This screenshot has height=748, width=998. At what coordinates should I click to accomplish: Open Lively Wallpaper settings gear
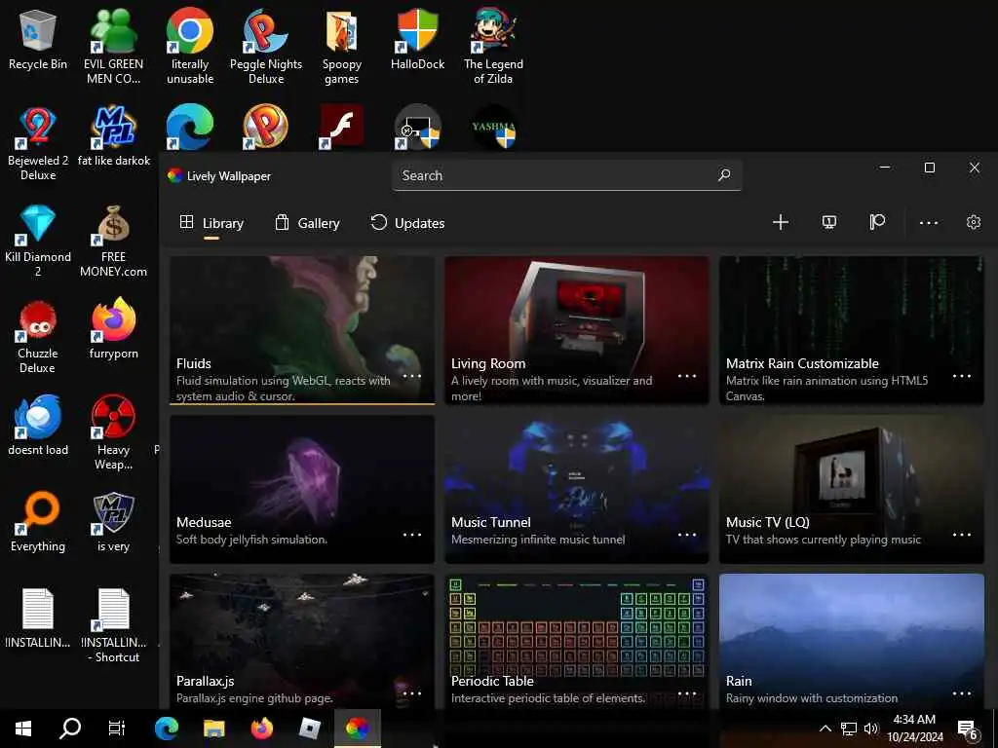pyautogui.click(x=974, y=222)
